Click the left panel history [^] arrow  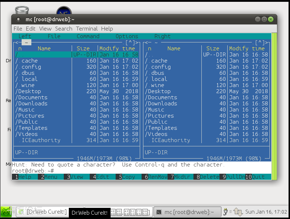[x=130, y=42]
